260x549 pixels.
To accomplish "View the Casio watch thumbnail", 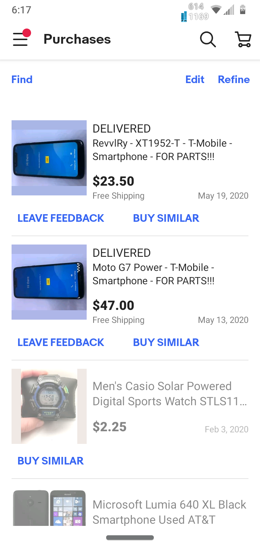I will 49,406.
